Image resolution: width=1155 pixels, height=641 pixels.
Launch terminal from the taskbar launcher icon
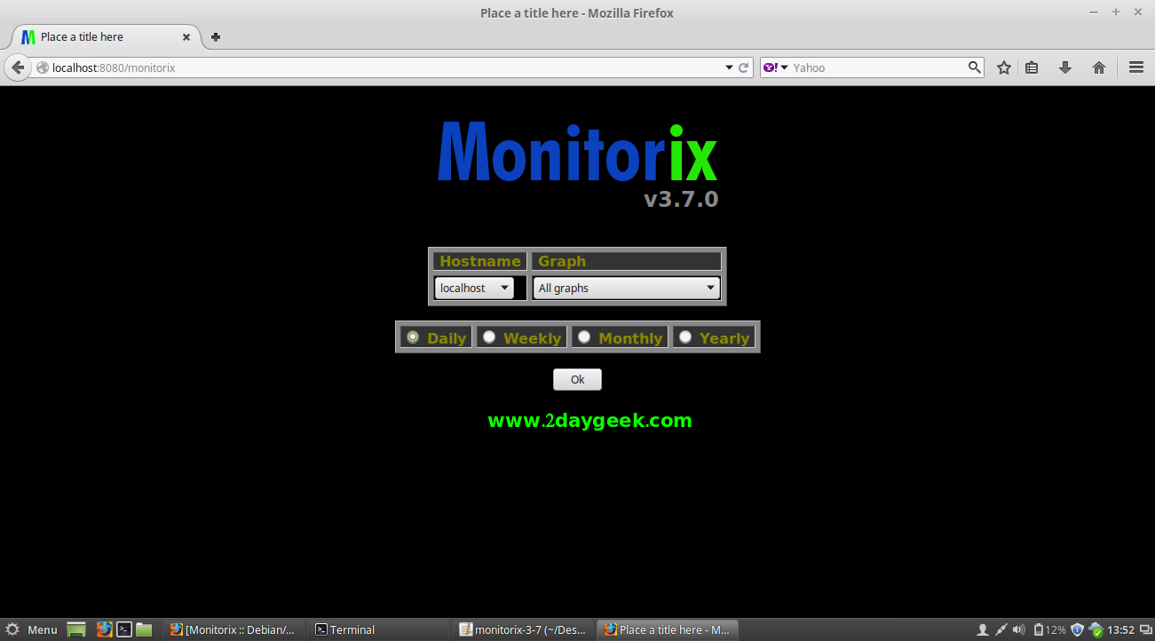tap(125, 629)
